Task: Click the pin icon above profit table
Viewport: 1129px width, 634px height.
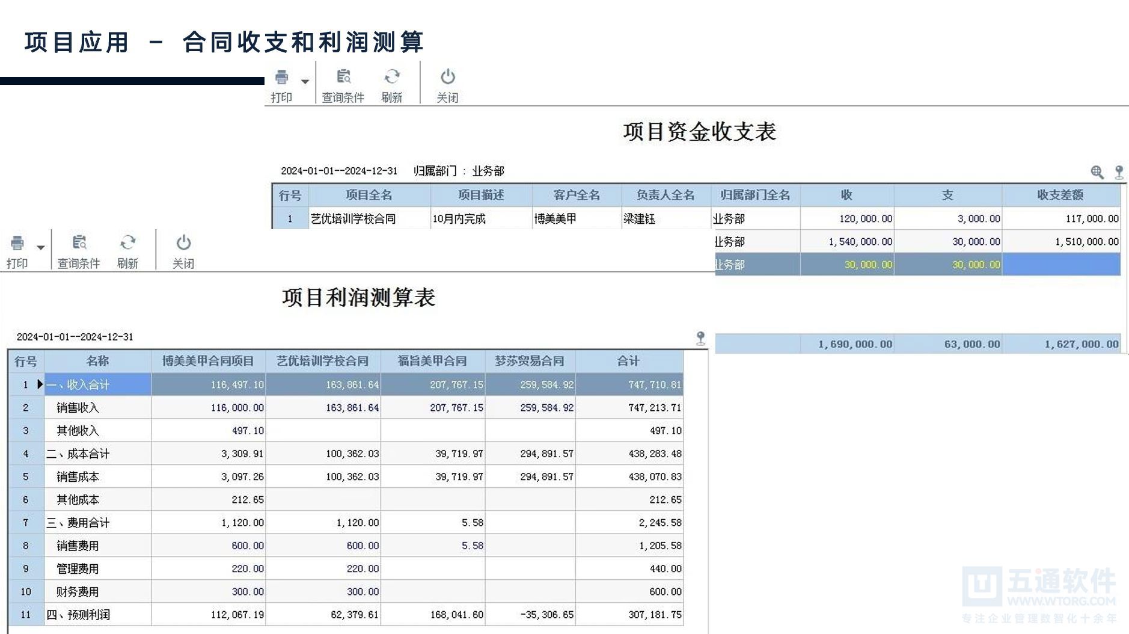Action: tap(700, 338)
